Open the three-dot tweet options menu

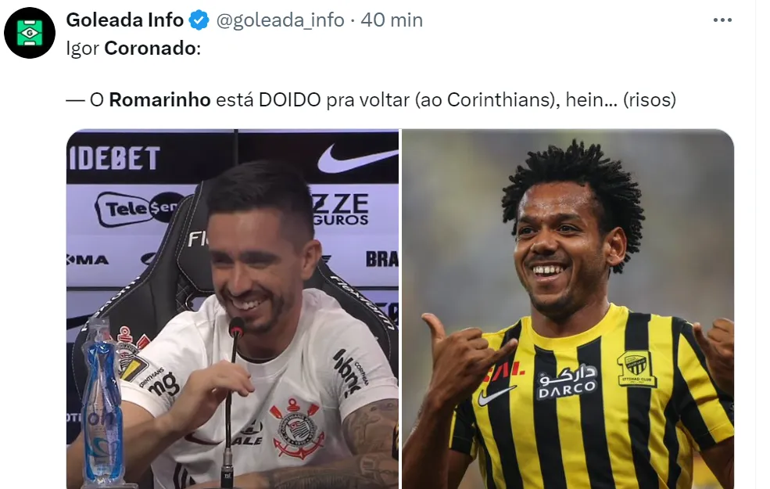pos(722,20)
